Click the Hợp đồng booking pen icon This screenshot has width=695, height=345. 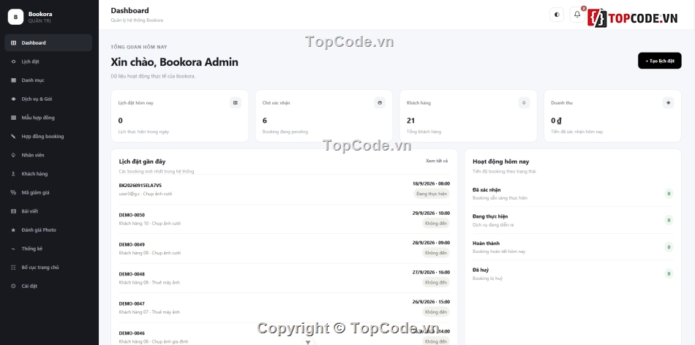13,137
